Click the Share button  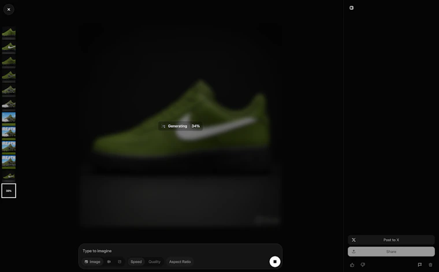(x=391, y=252)
